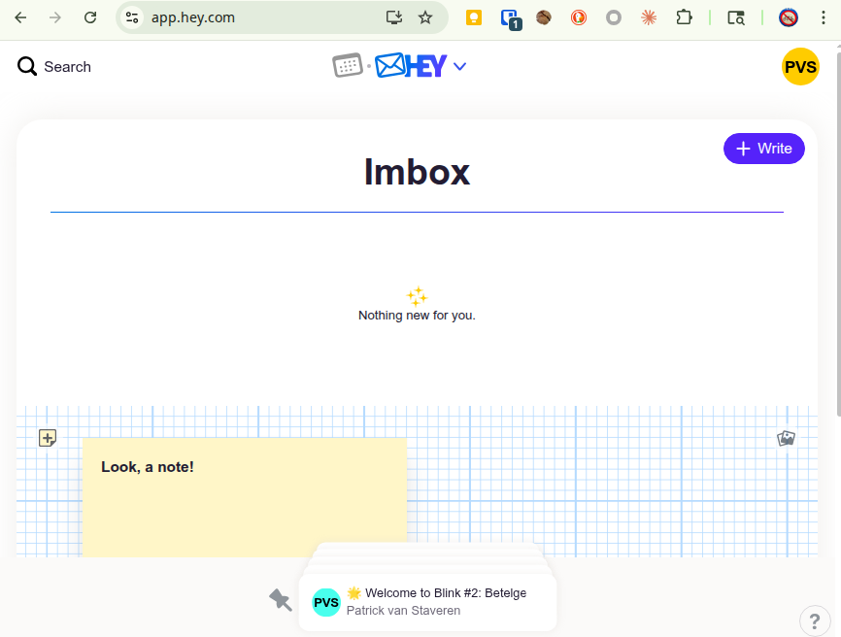Viewport: 841px width, 637px height.
Task: Open the Chrome three-dot menu
Action: click(x=826, y=17)
